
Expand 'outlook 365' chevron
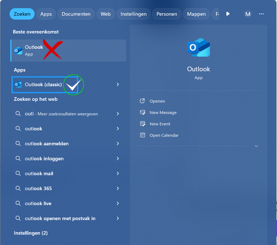(118, 188)
